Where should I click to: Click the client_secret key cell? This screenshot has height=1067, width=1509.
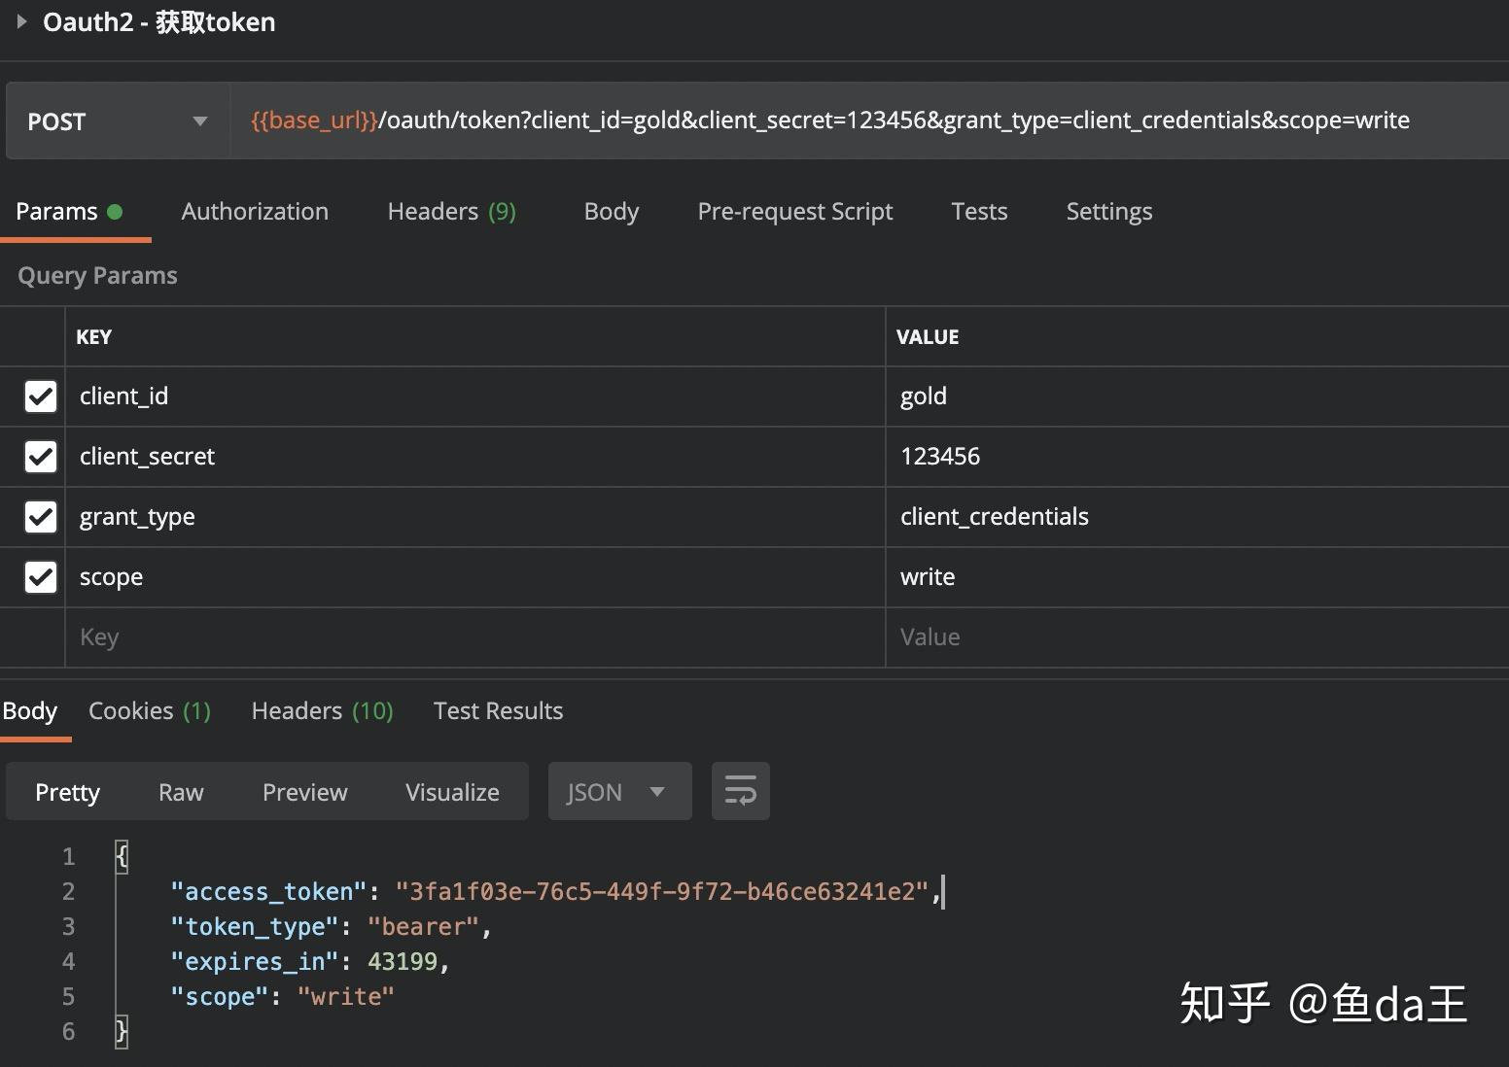[x=475, y=457]
